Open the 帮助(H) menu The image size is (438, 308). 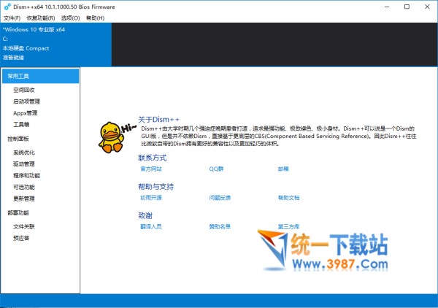click(95, 17)
